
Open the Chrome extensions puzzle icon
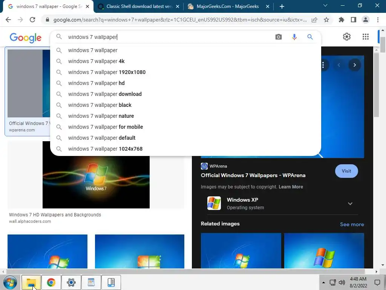click(342, 20)
